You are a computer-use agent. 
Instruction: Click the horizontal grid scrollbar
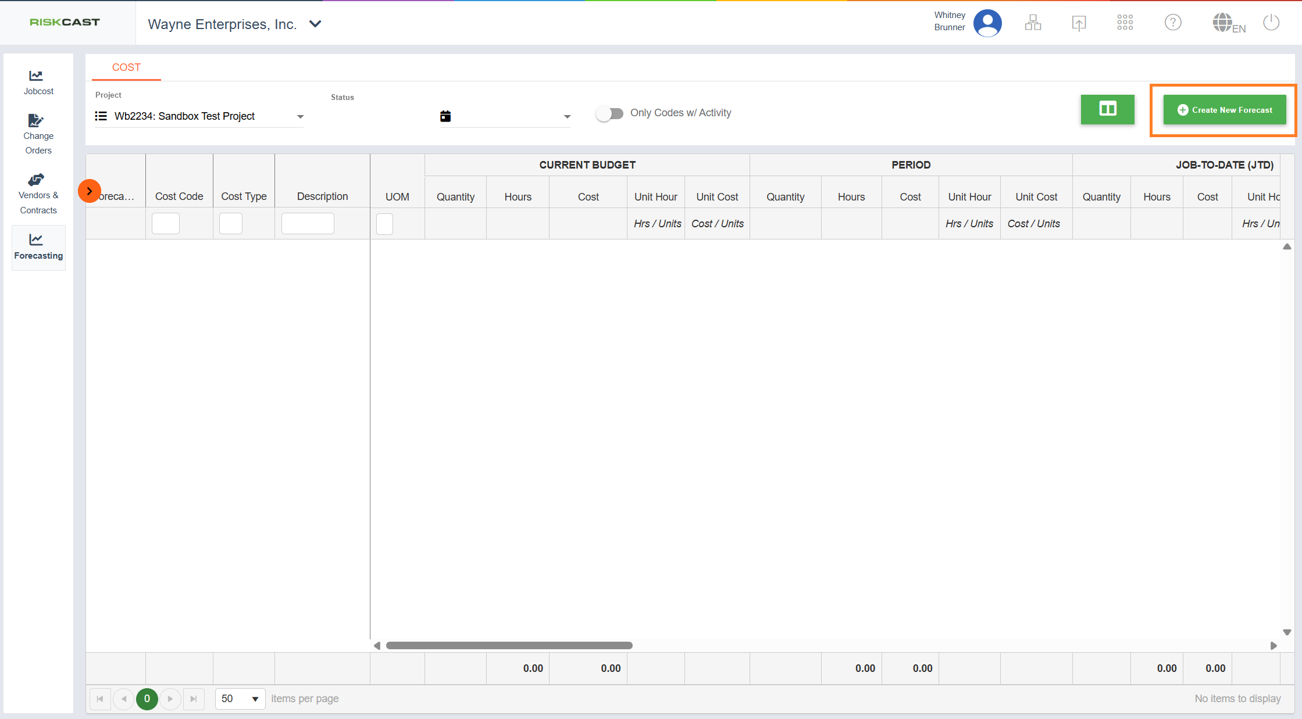point(509,646)
